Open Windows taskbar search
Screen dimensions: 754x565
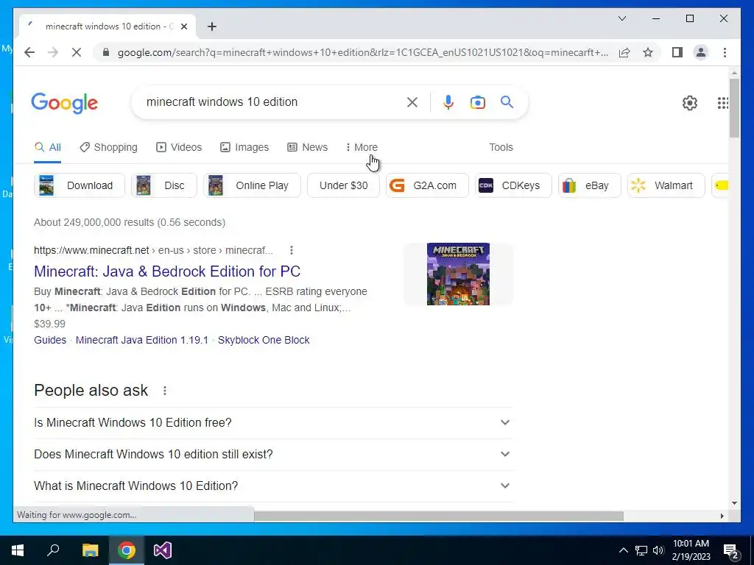pyautogui.click(x=53, y=550)
